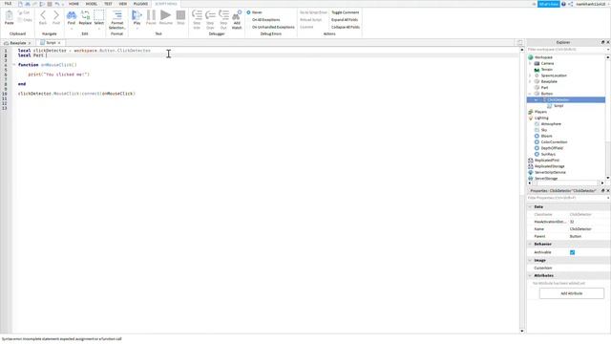Click the Explorer horizontal scrollbar

click(566, 183)
